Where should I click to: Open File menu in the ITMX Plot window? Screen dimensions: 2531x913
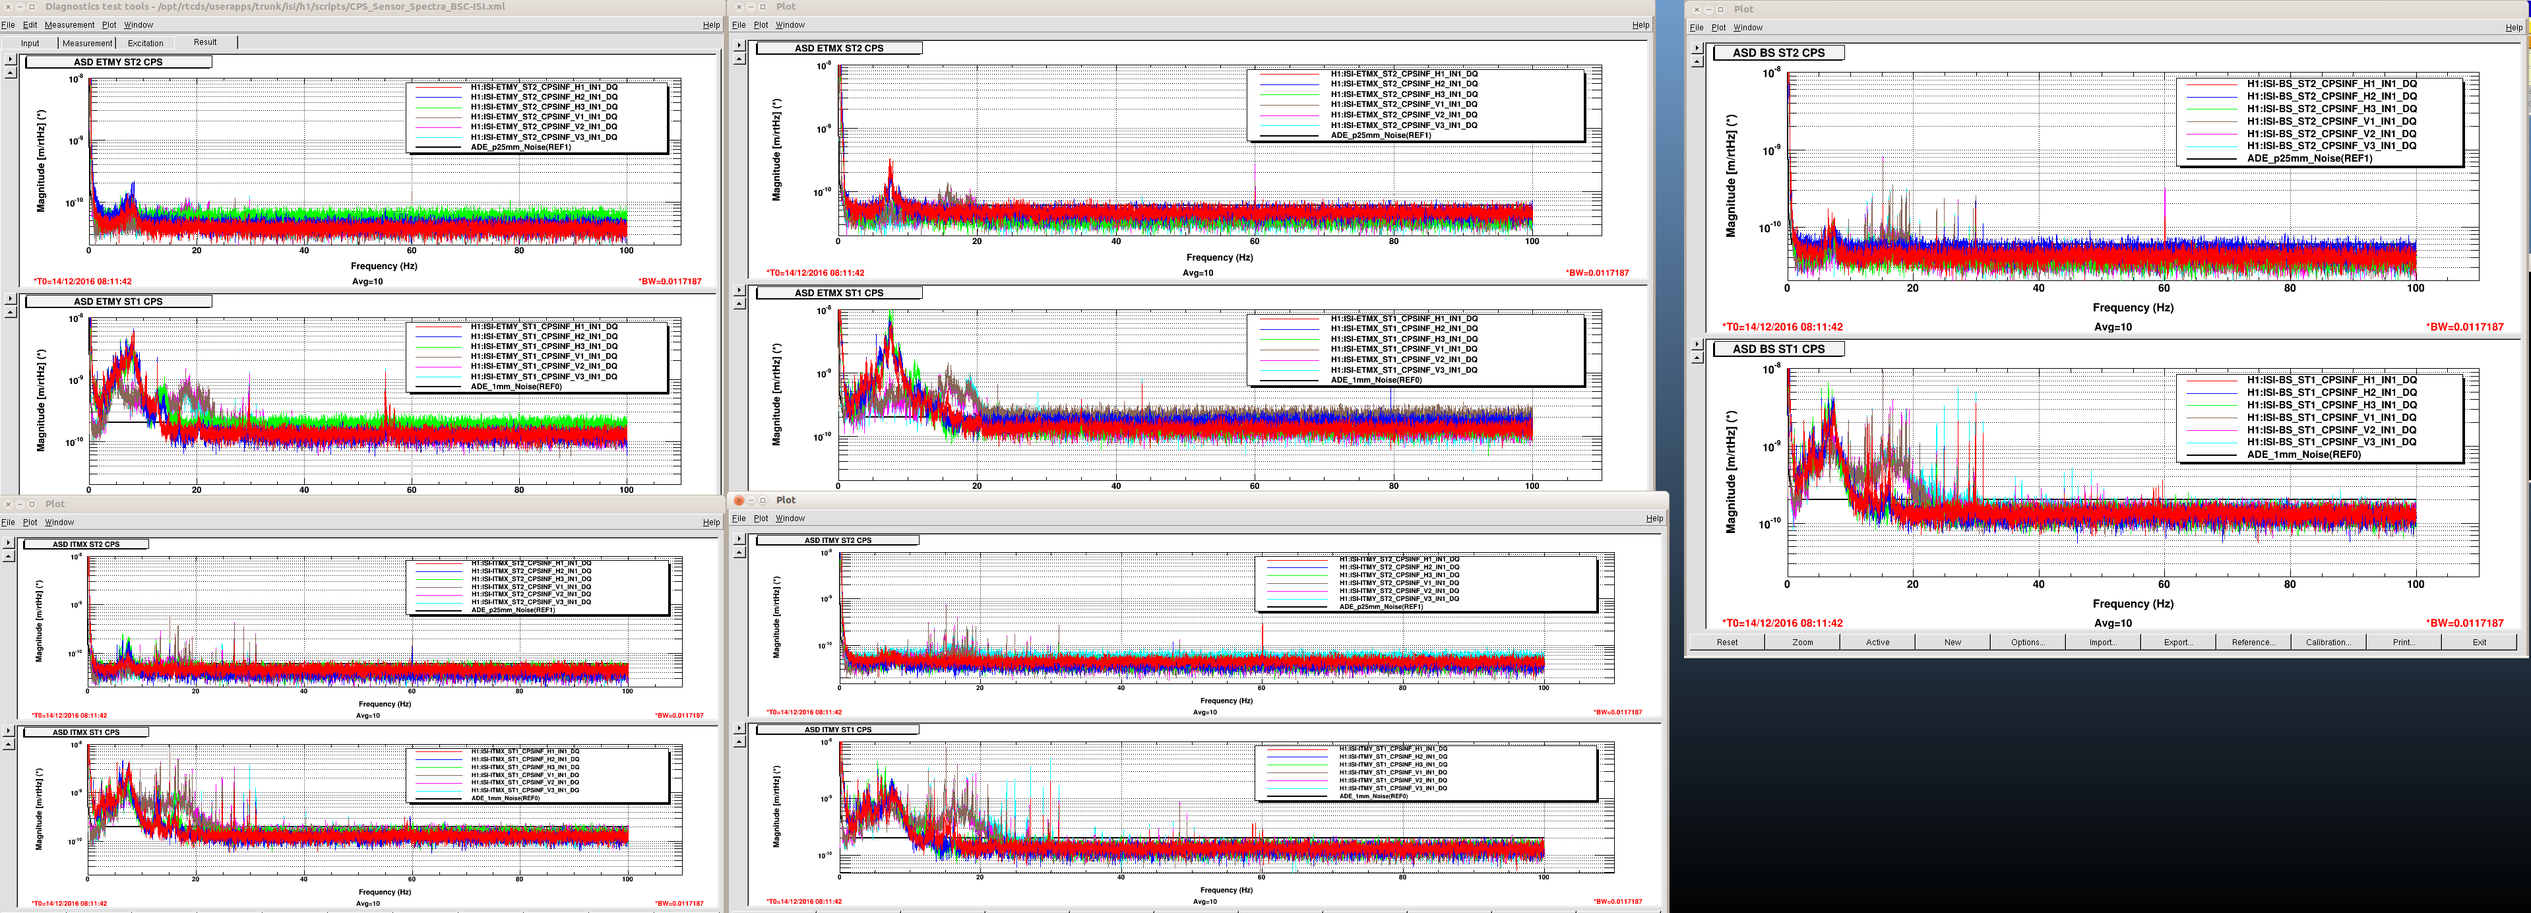[8, 522]
